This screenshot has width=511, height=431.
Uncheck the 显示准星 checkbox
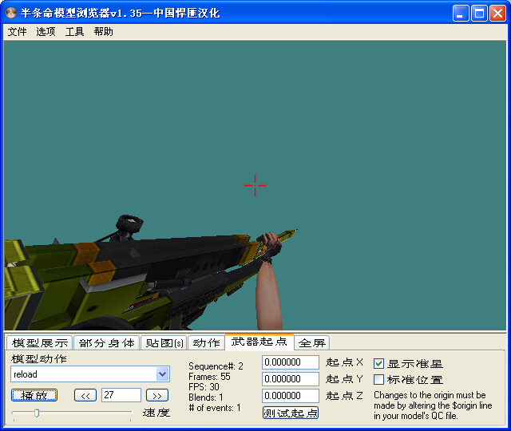click(x=378, y=364)
